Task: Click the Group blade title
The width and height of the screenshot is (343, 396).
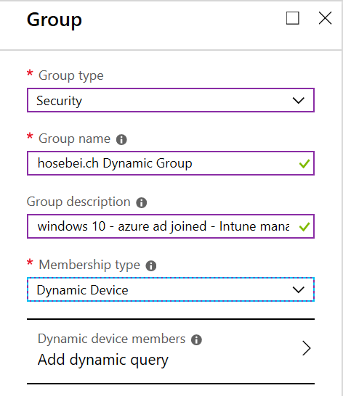Action: [55, 20]
